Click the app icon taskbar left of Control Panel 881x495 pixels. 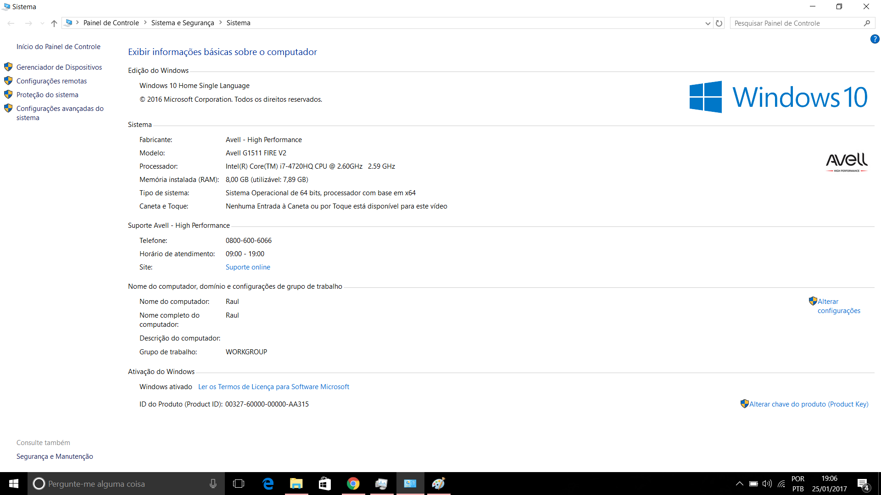pyautogui.click(x=382, y=484)
